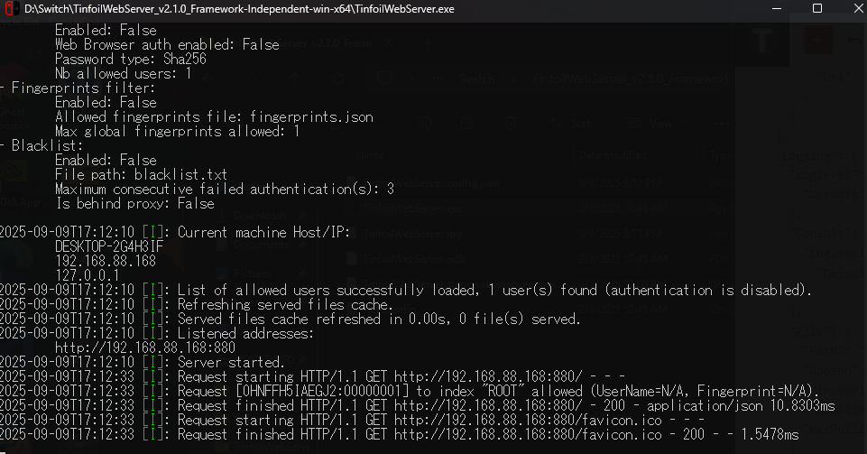The image size is (867, 454).
Task: Click the "Fingerprints filter:" section heading
Action: coord(83,88)
